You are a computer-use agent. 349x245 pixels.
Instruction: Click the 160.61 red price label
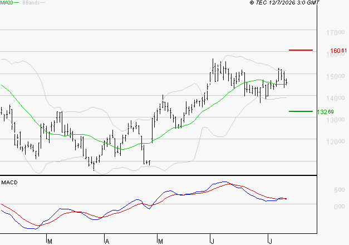point(338,51)
